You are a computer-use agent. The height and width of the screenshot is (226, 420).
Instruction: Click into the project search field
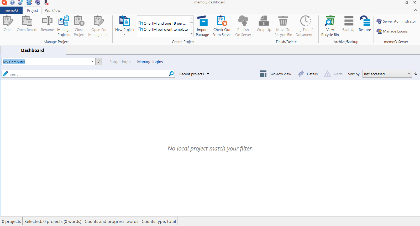pyautogui.click(x=88, y=74)
